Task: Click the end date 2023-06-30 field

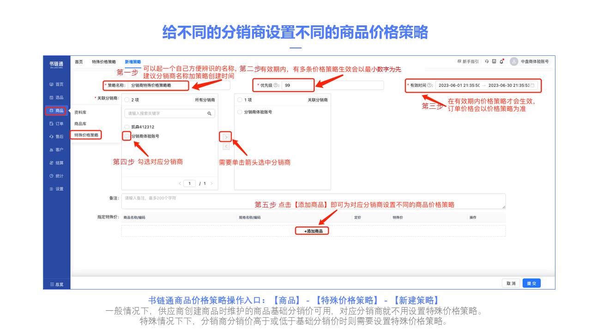Action: pos(509,85)
